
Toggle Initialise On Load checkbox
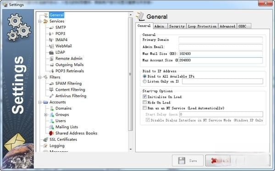(x=144, y=97)
